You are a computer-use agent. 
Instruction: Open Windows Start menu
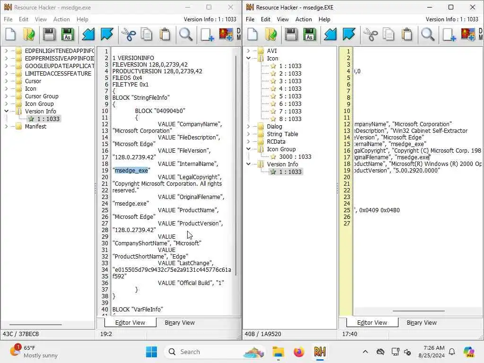click(151, 352)
